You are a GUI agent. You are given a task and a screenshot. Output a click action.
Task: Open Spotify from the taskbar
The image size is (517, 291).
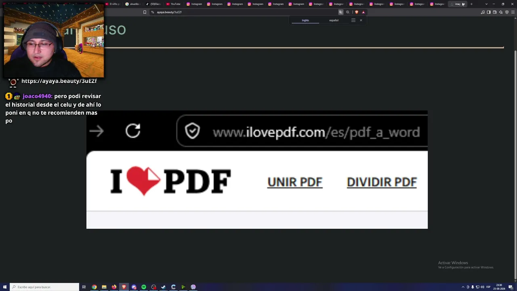(x=144, y=287)
